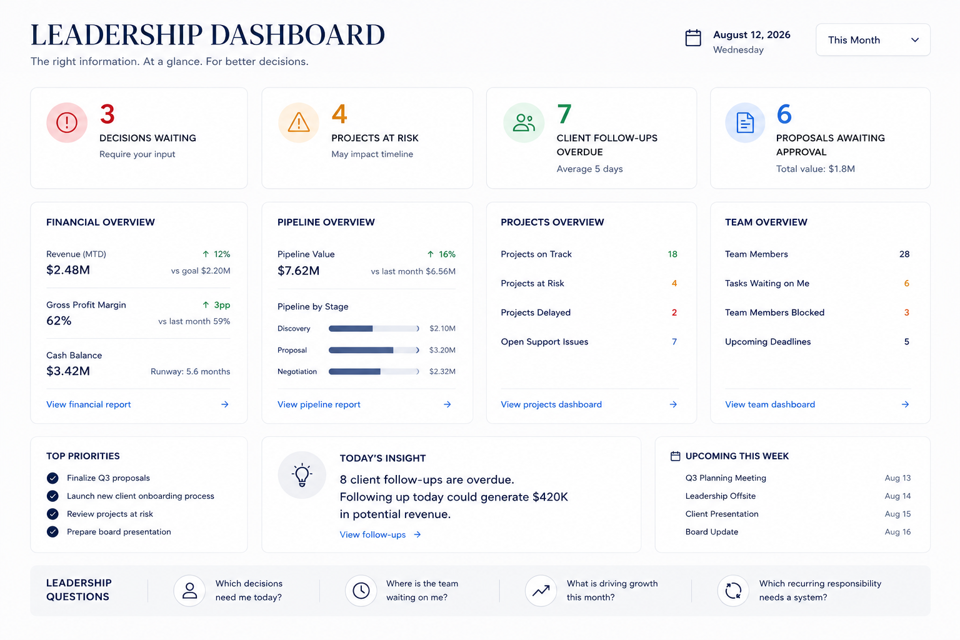Click the arrow after View follow-ups
The width and height of the screenshot is (960, 640).
(x=417, y=534)
